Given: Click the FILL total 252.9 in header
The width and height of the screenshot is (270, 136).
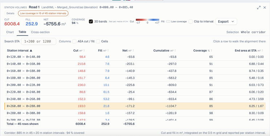Looking at the screenshot, I should (32, 24).
